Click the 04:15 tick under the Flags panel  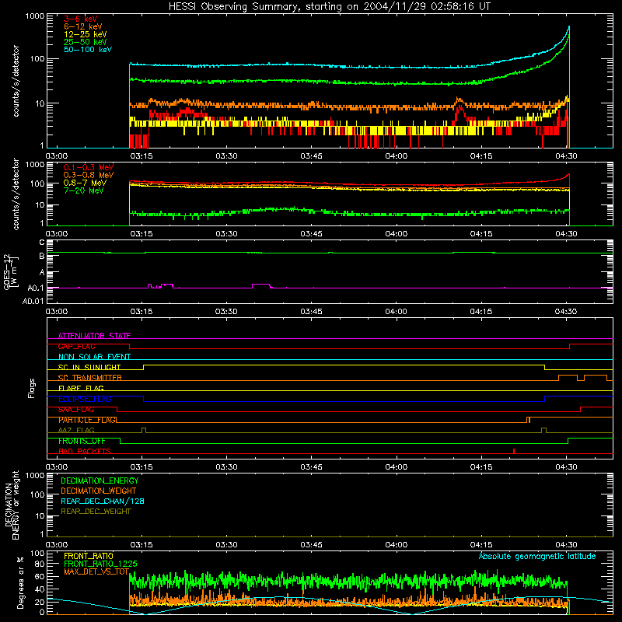click(x=481, y=467)
